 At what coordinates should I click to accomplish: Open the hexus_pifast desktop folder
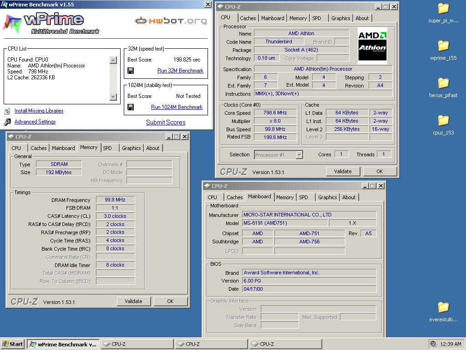[x=443, y=87]
